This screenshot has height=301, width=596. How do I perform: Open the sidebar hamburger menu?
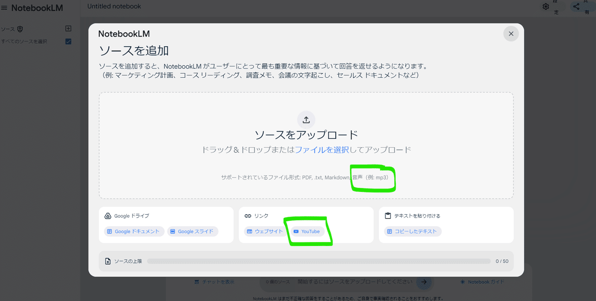[5, 7]
